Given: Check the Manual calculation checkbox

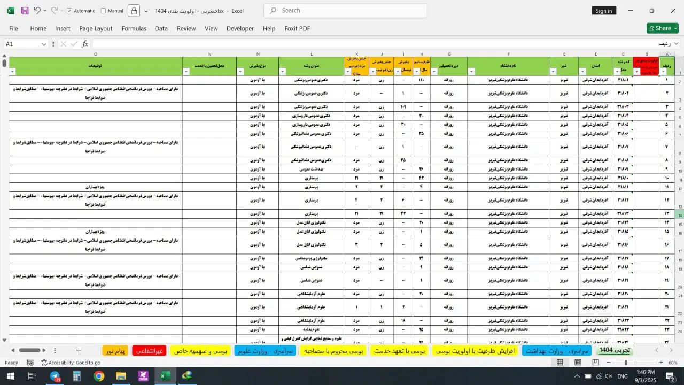Looking at the screenshot, I should [104, 11].
